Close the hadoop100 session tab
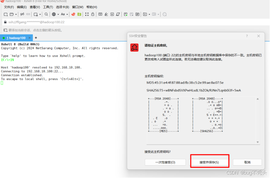This screenshot has width=270, height=178. pos(30,38)
